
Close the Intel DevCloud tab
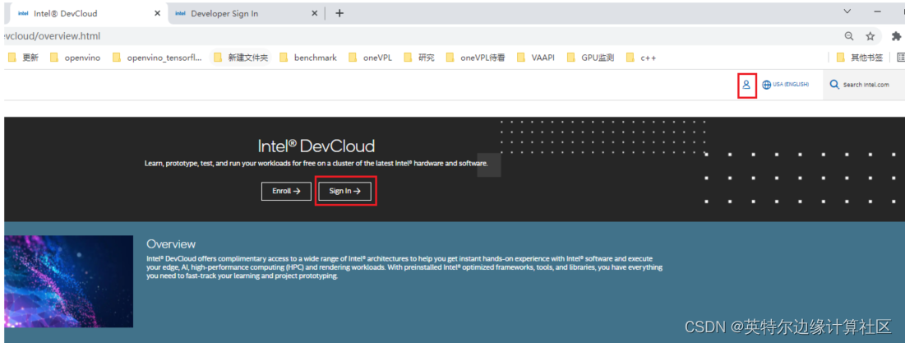[157, 13]
